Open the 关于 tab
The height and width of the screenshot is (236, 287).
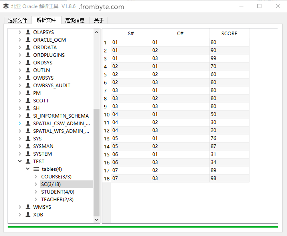coord(99,20)
